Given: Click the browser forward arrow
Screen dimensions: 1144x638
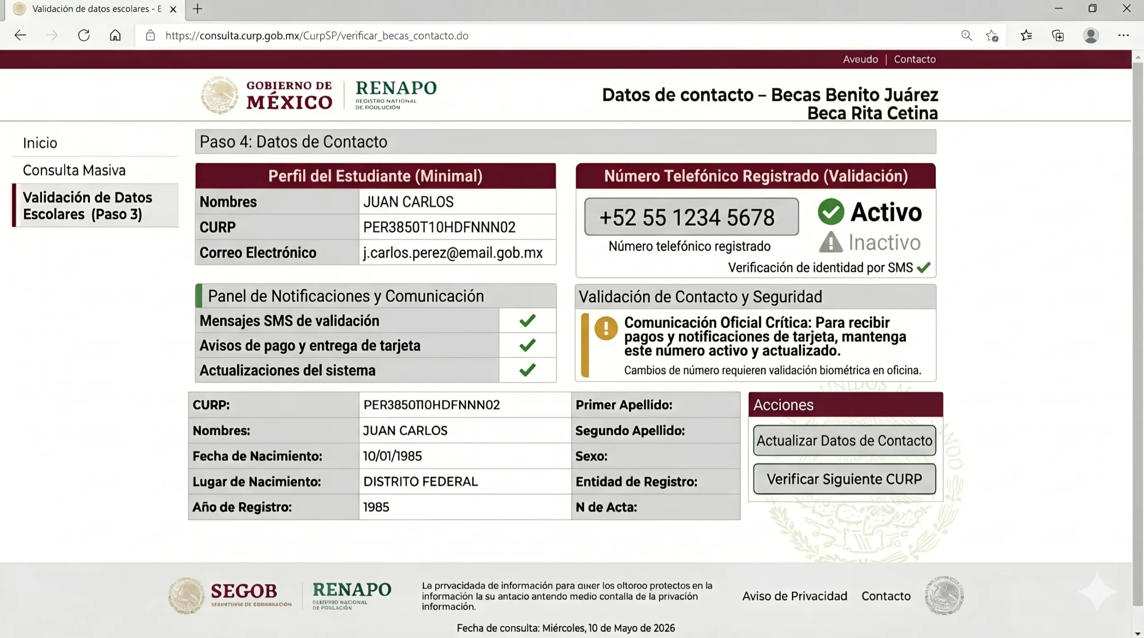Looking at the screenshot, I should (52, 35).
